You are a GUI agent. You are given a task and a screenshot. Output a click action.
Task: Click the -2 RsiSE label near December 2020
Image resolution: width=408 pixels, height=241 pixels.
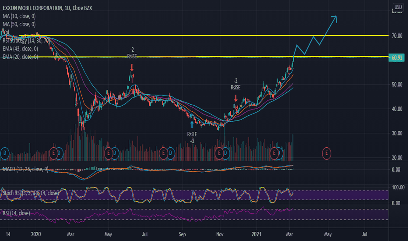tap(236, 84)
